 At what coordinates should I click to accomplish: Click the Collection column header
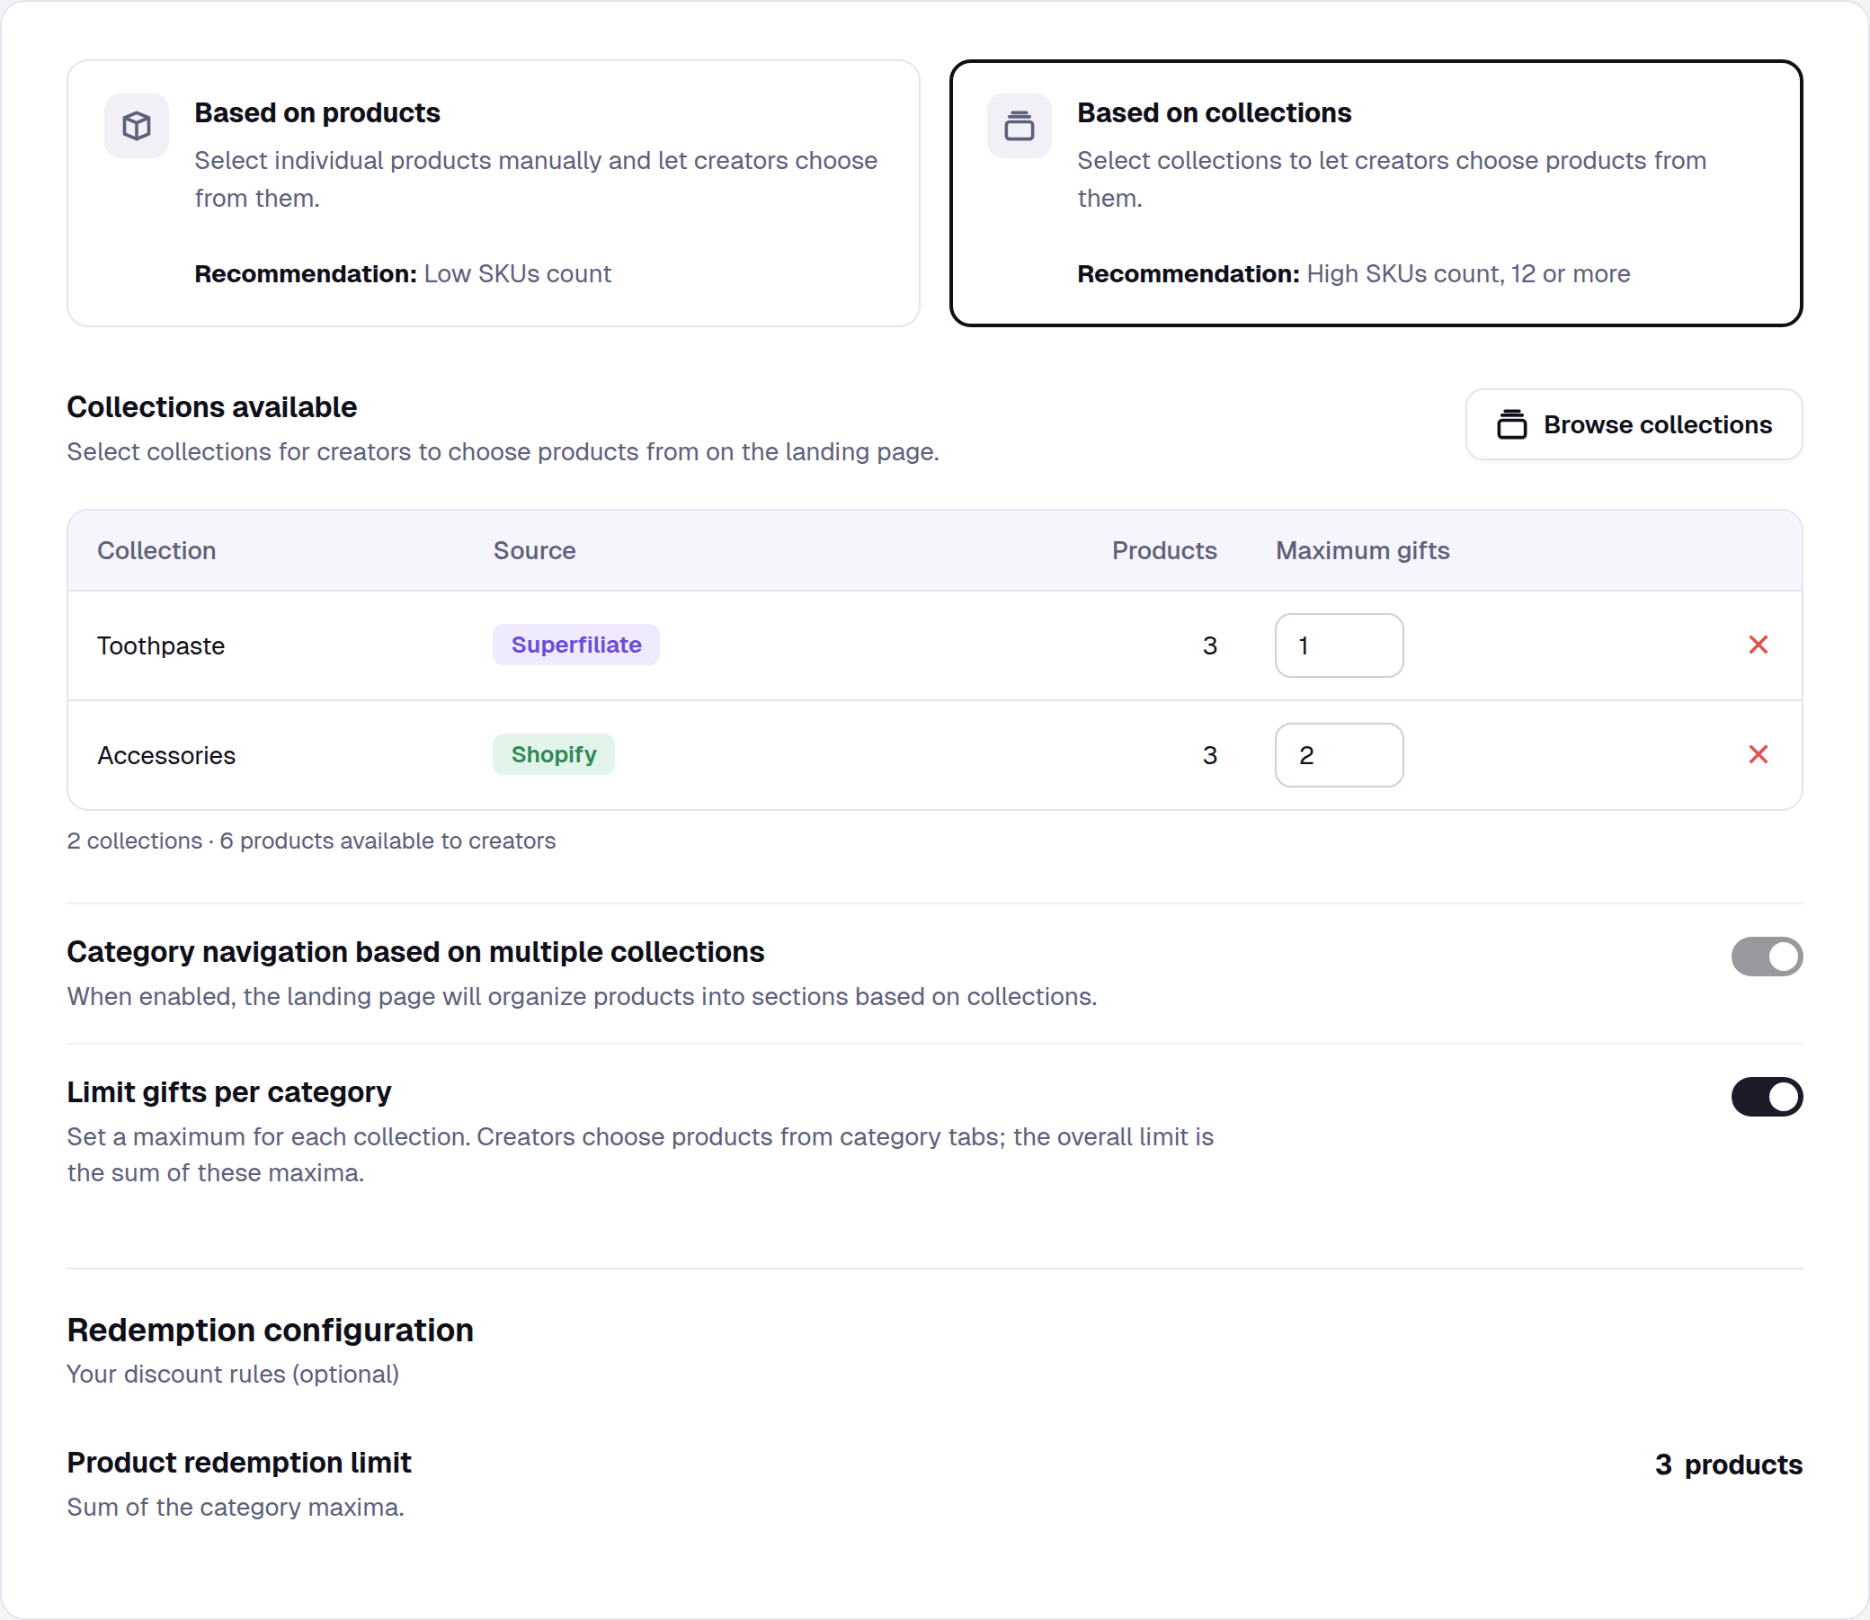156,550
